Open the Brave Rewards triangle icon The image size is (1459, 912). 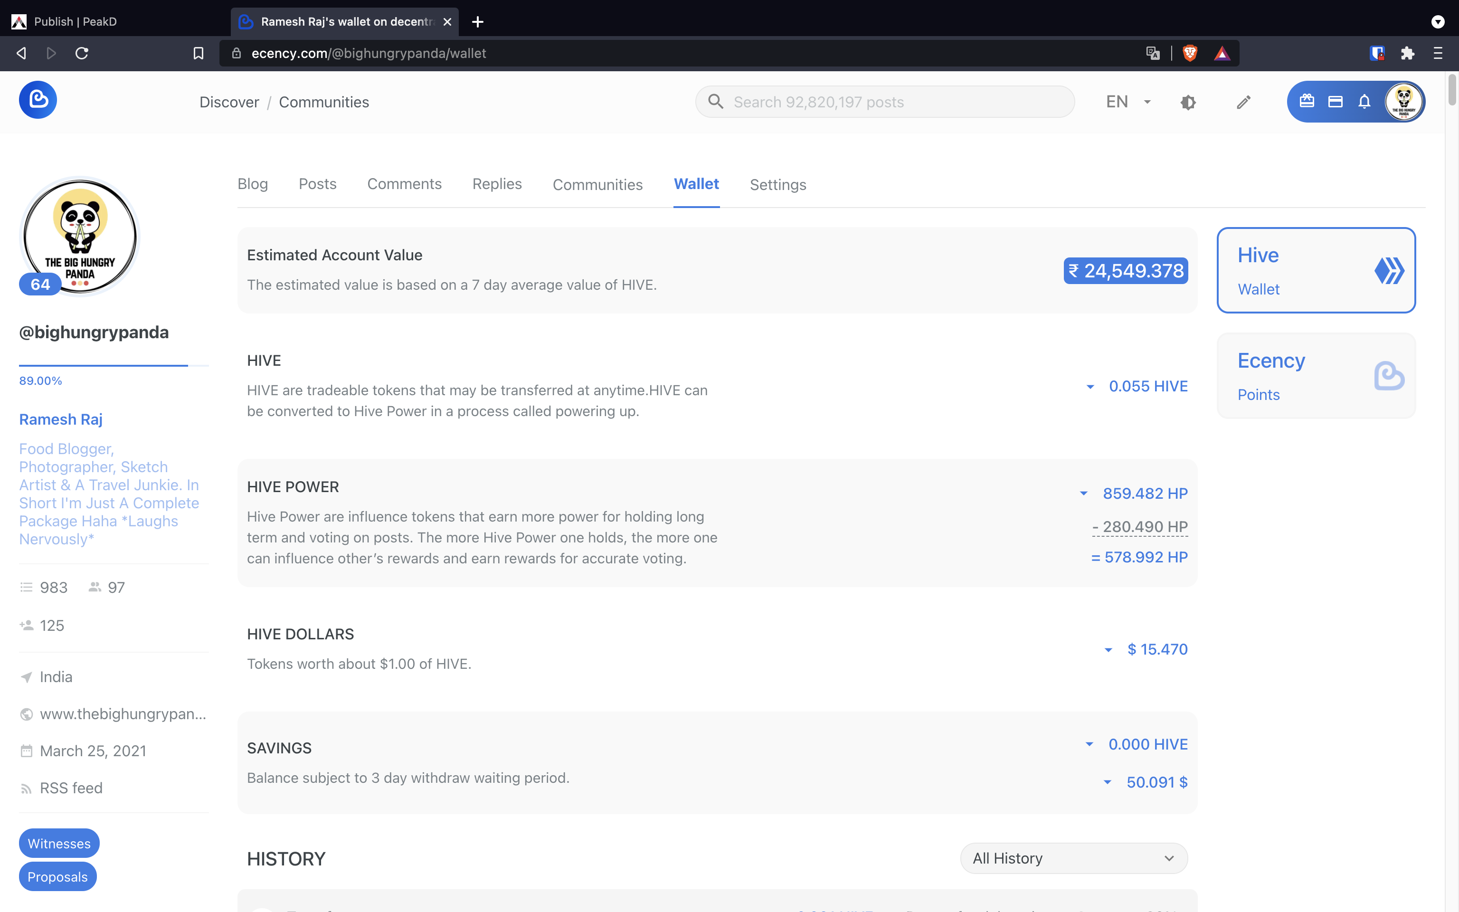pyautogui.click(x=1222, y=53)
